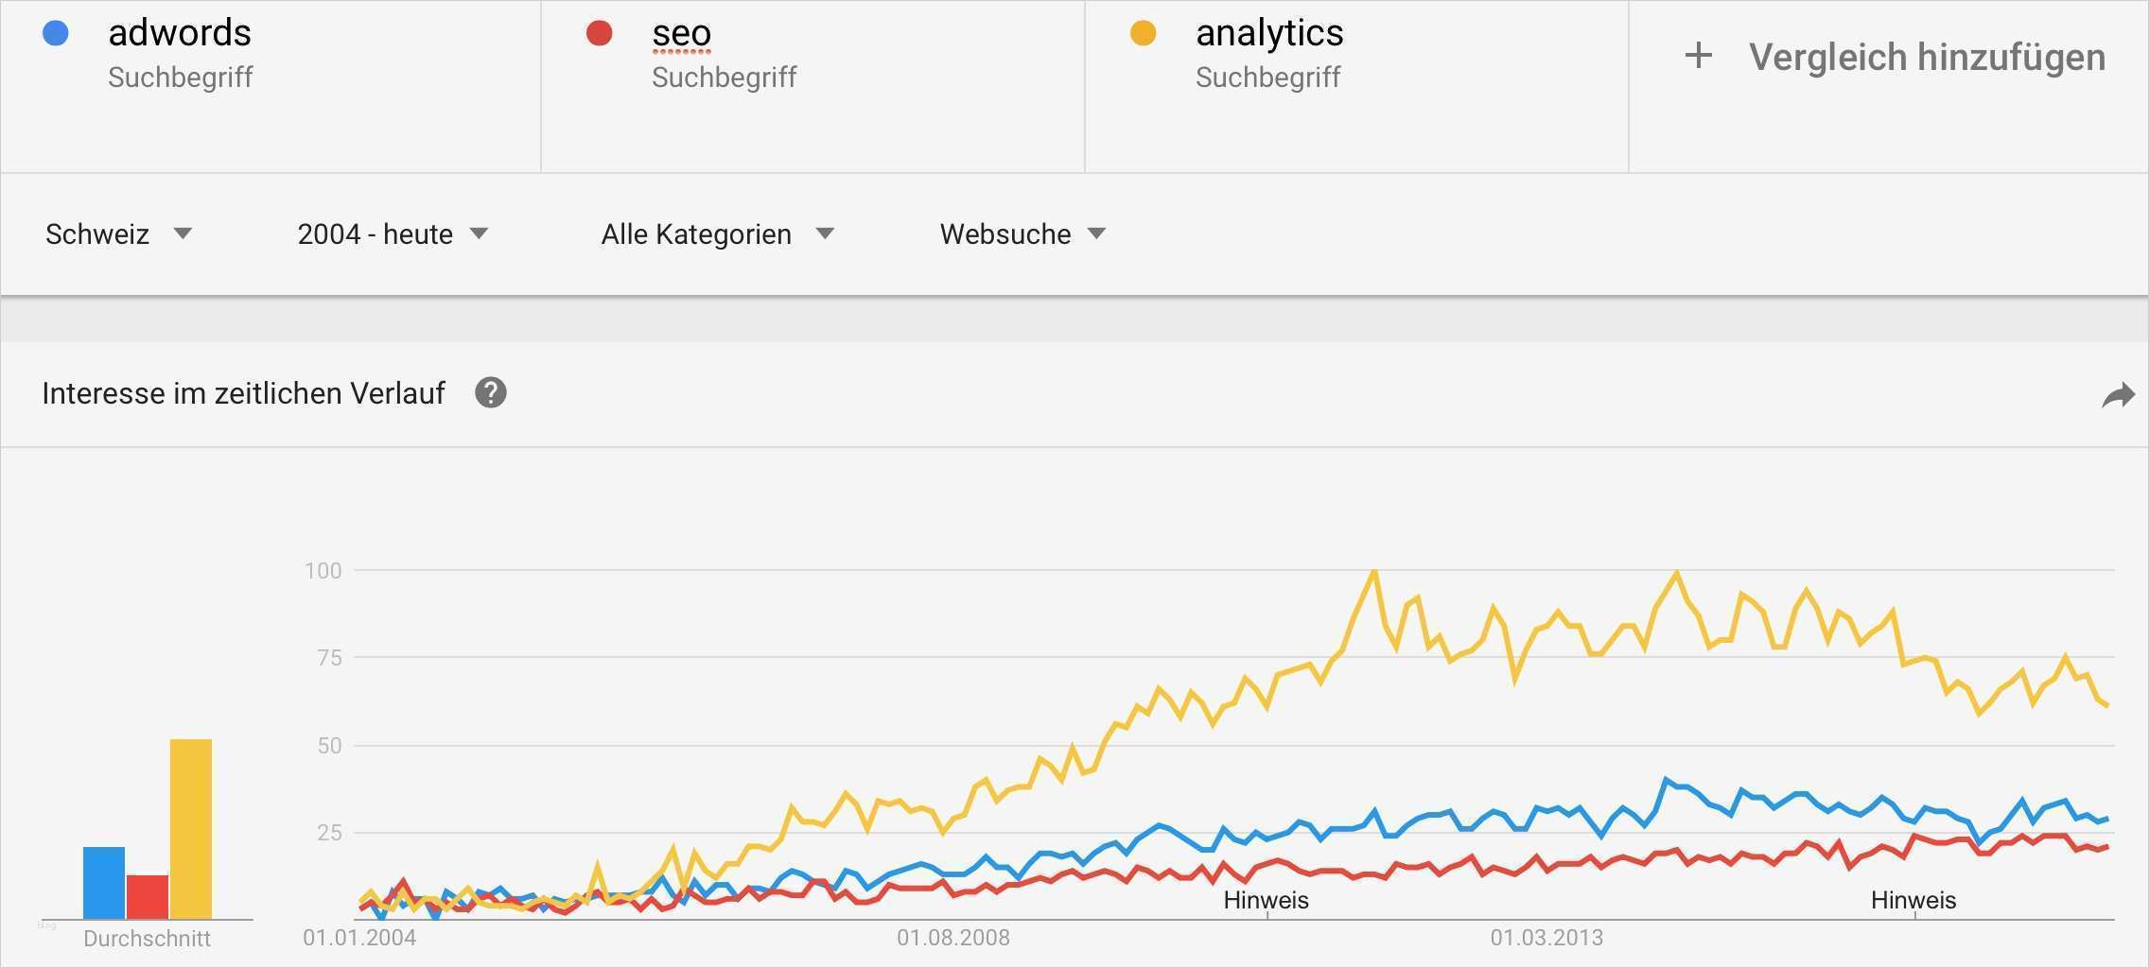2149x968 pixels.
Task: Select the adwords search term field
Action: [x=180, y=34]
